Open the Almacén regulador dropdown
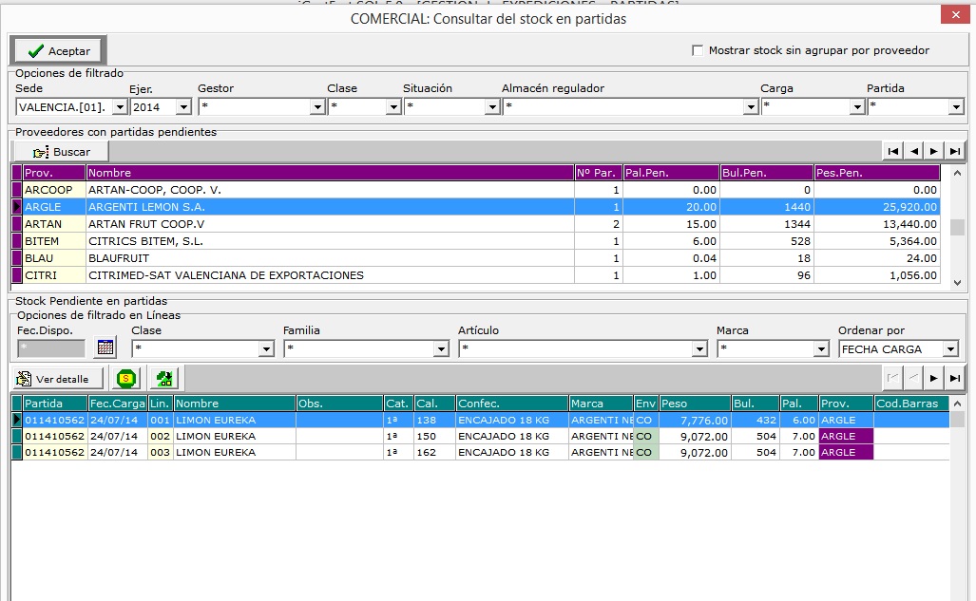This screenshot has width=976, height=601. (x=750, y=107)
